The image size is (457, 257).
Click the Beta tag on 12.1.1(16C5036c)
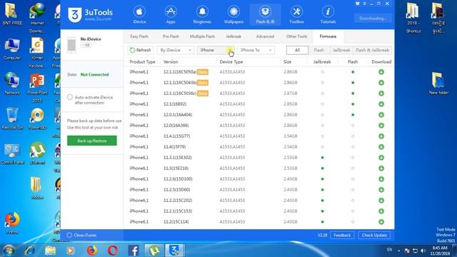(203, 94)
